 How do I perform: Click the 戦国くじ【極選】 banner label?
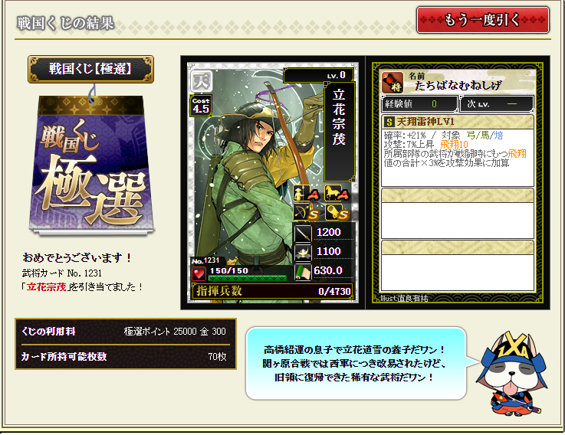point(90,69)
